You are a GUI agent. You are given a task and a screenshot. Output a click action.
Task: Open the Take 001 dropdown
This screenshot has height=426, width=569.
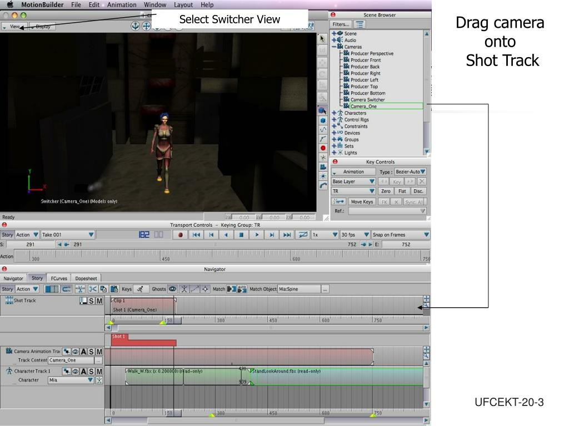[67, 235]
